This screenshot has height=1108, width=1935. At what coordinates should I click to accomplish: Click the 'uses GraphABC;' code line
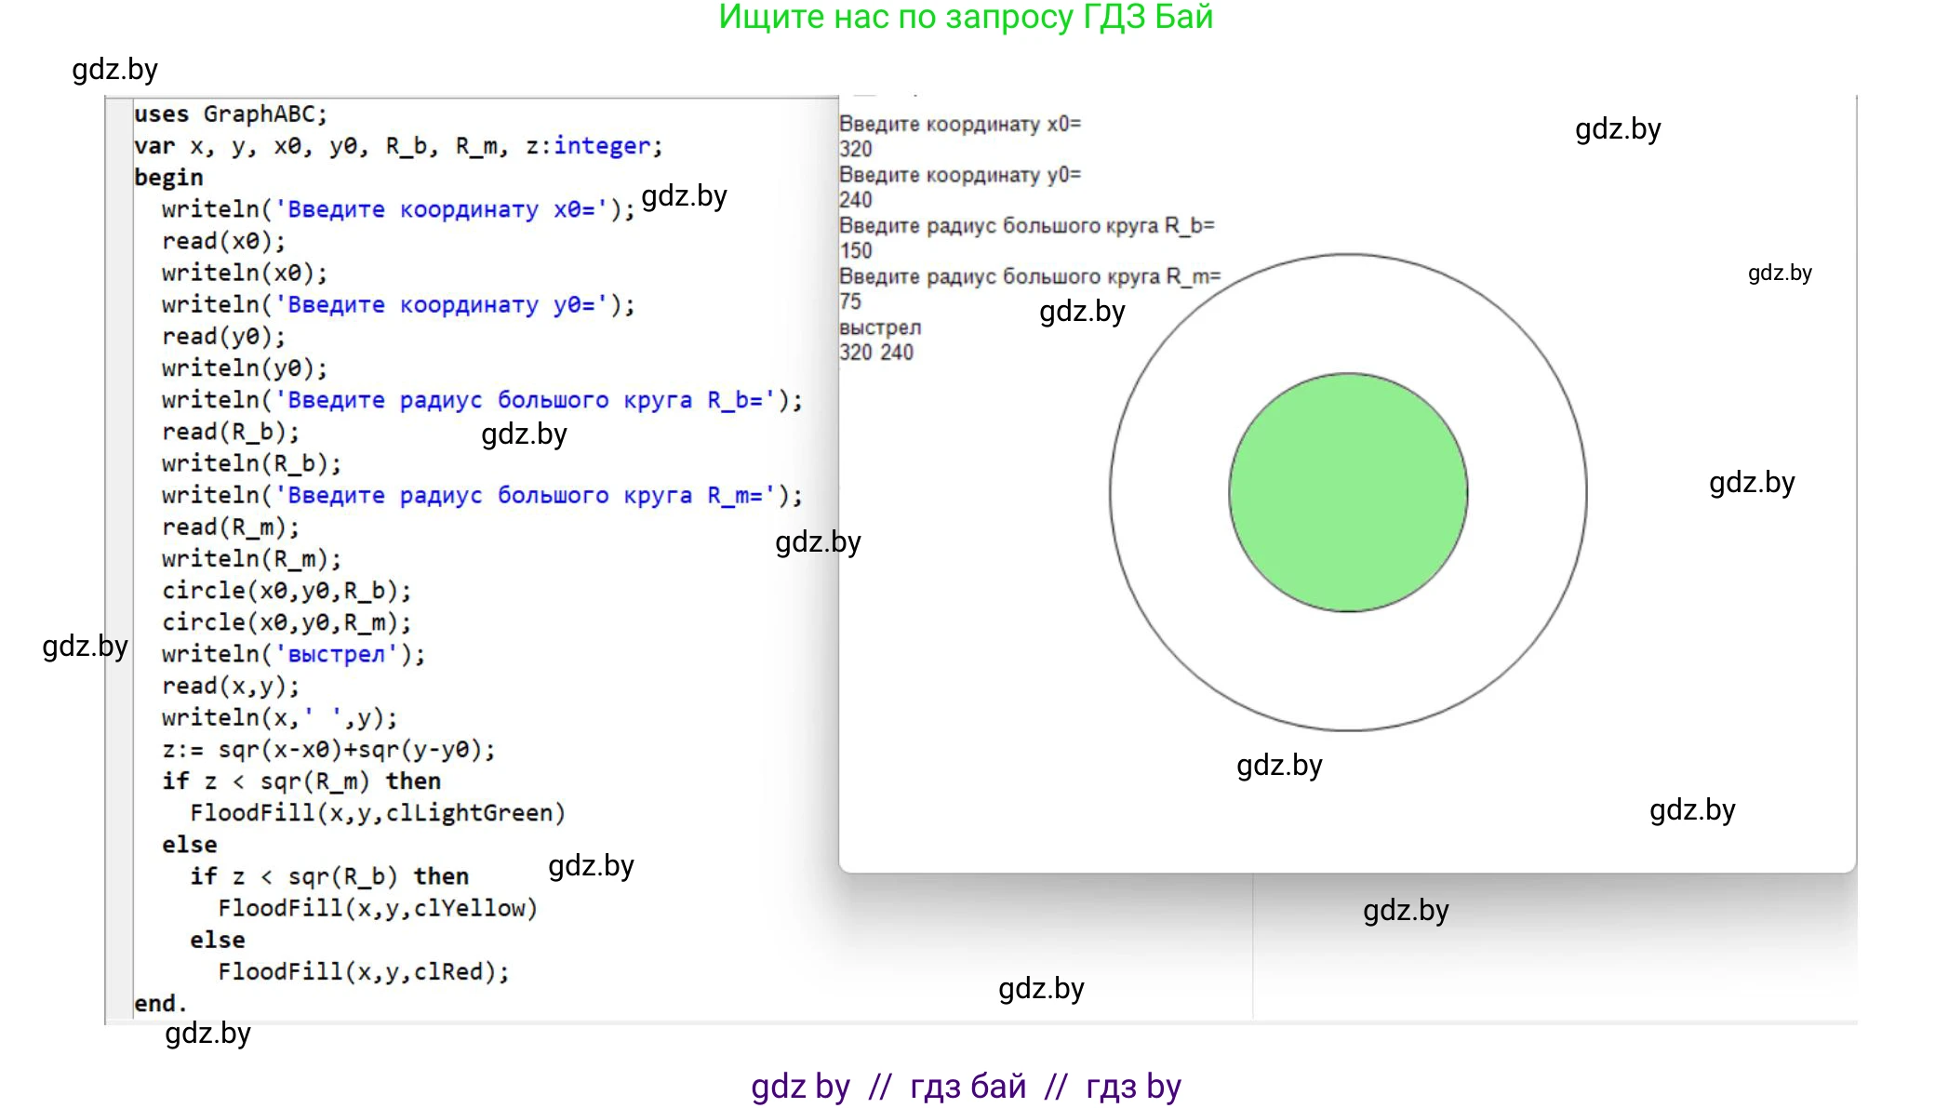pos(230,114)
